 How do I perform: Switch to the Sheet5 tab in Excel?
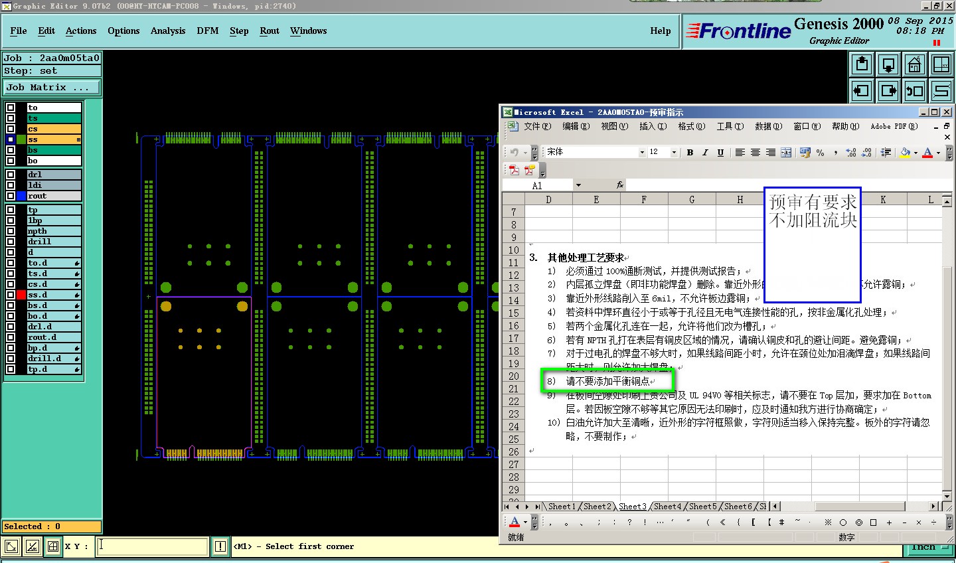(x=703, y=507)
